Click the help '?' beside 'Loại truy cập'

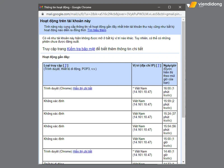66,66
